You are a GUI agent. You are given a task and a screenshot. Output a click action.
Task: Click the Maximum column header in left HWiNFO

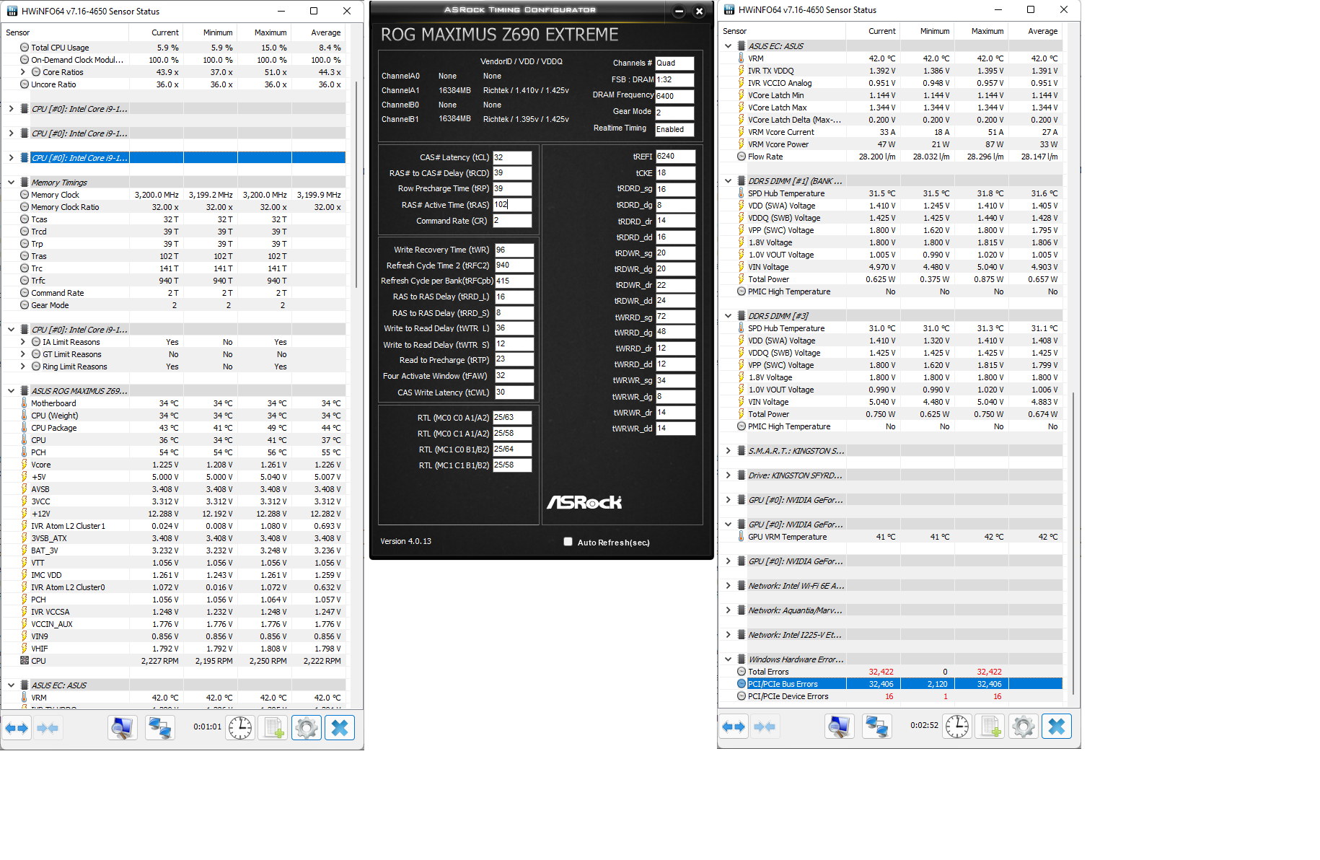tap(264, 32)
